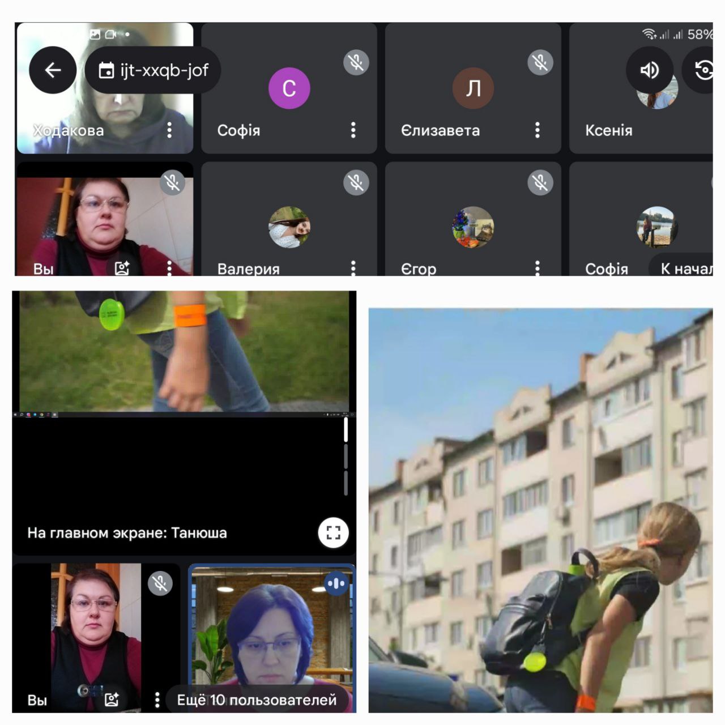Viewport: 725px width, 725px height.
Task: Open three-dot menu on first Софія tile
Action: click(x=353, y=130)
